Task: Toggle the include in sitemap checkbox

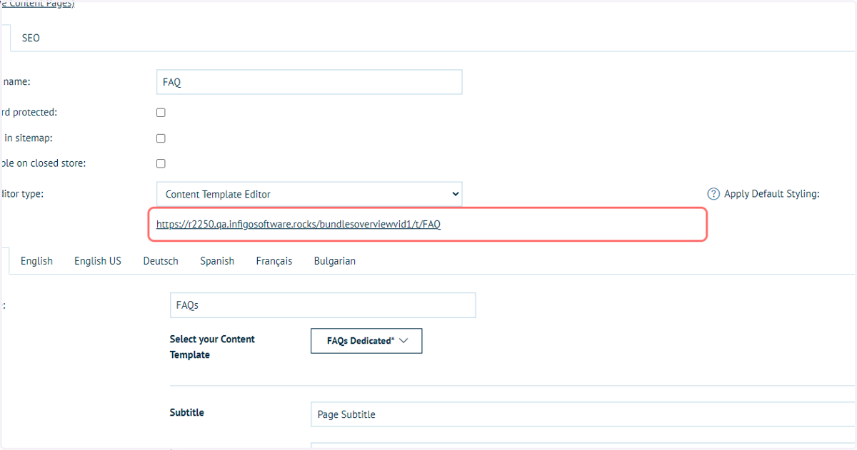Action: point(161,138)
